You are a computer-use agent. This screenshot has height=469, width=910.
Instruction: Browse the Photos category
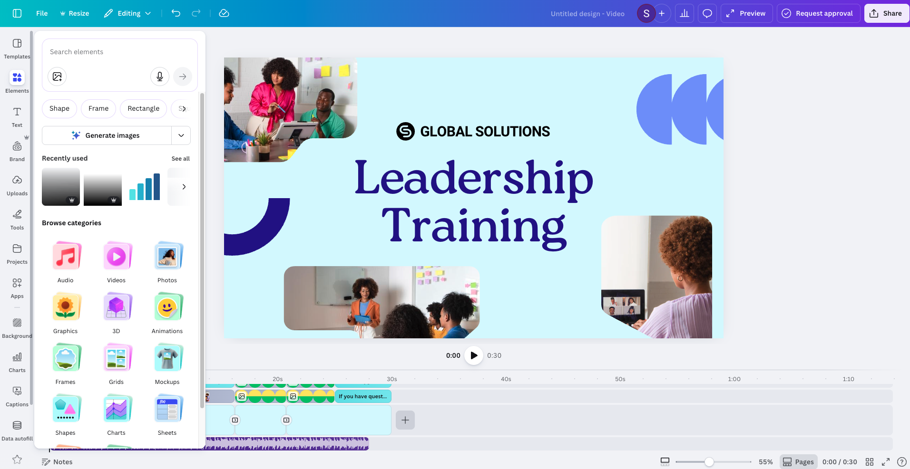[x=167, y=263]
